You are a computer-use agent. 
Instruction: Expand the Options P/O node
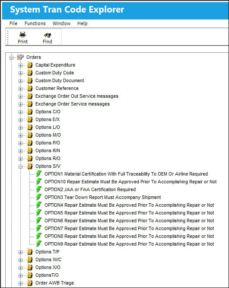pos(21,143)
